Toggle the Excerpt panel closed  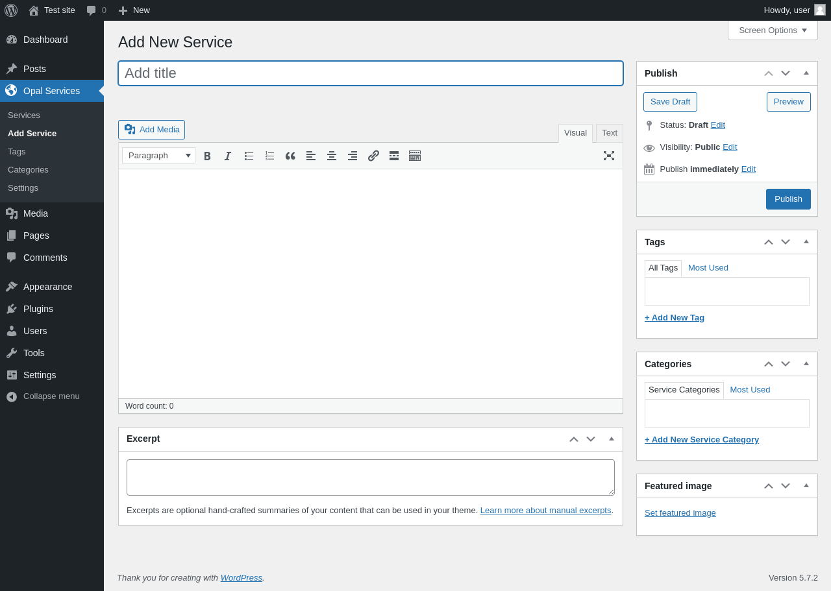click(x=612, y=439)
